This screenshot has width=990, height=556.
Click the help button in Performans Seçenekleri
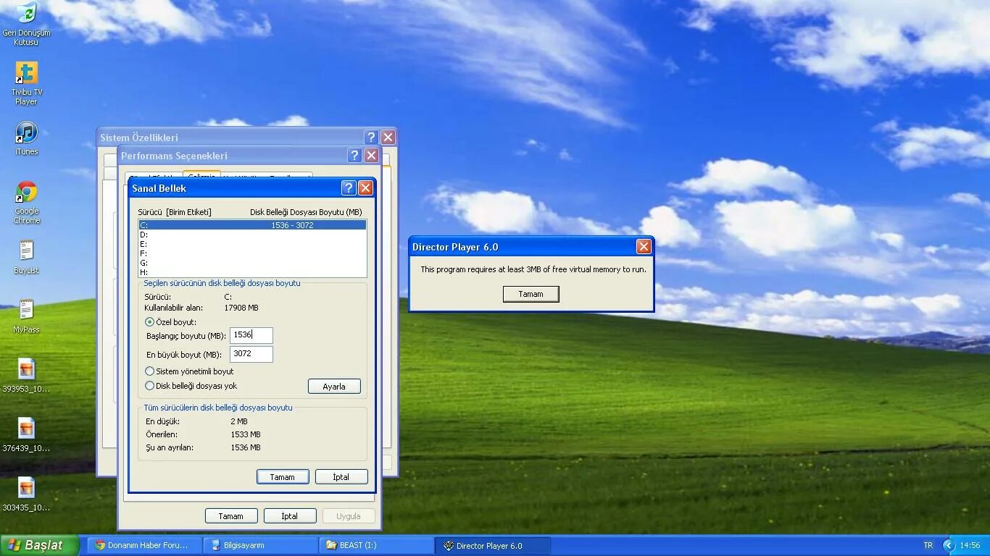[x=354, y=156]
